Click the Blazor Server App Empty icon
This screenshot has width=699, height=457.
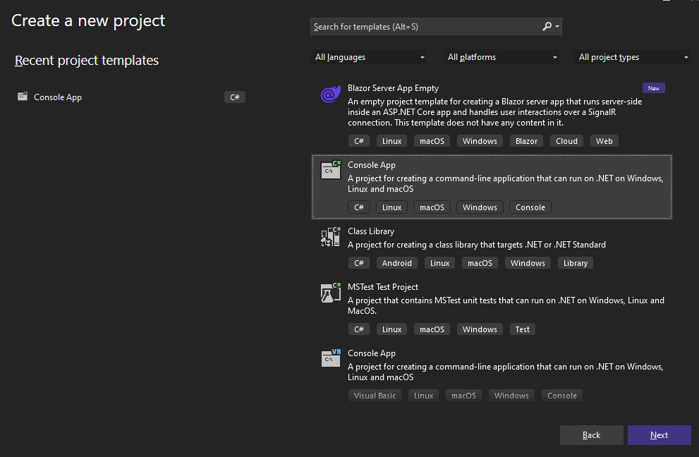tap(330, 95)
